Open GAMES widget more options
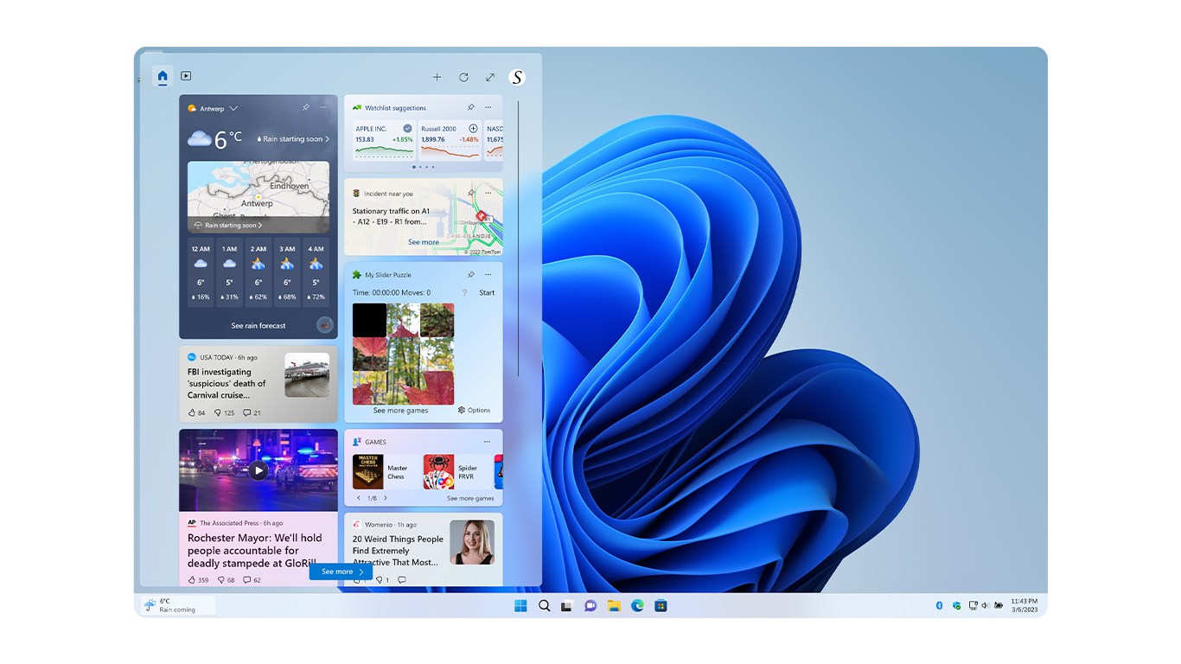Screen dimensions: 1181x664 (x=488, y=442)
